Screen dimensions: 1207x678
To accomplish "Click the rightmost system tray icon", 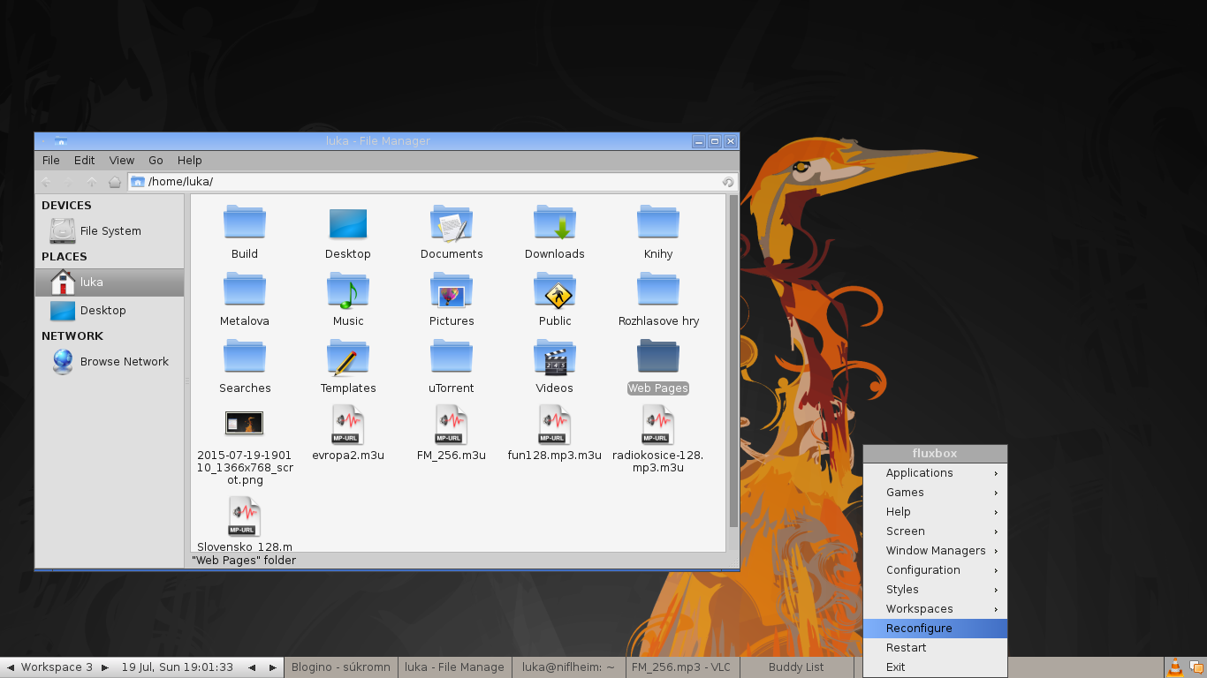I will (1196, 667).
